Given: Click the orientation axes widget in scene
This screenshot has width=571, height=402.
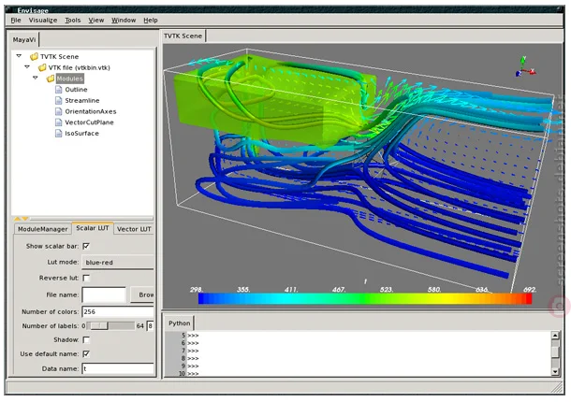Looking at the screenshot, I should [525, 67].
